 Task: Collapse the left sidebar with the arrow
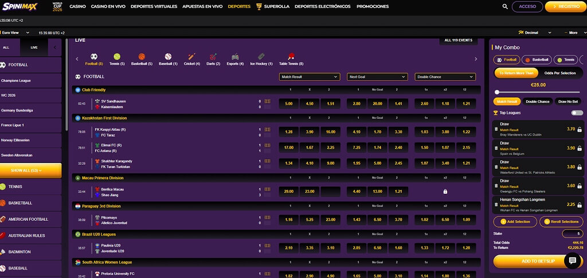tap(55, 47)
